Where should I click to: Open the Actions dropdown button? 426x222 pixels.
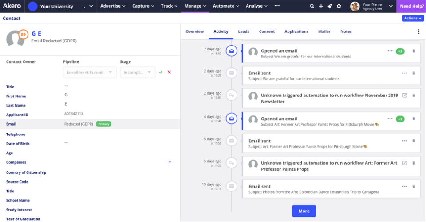pyautogui.click(x=413, y=18)
